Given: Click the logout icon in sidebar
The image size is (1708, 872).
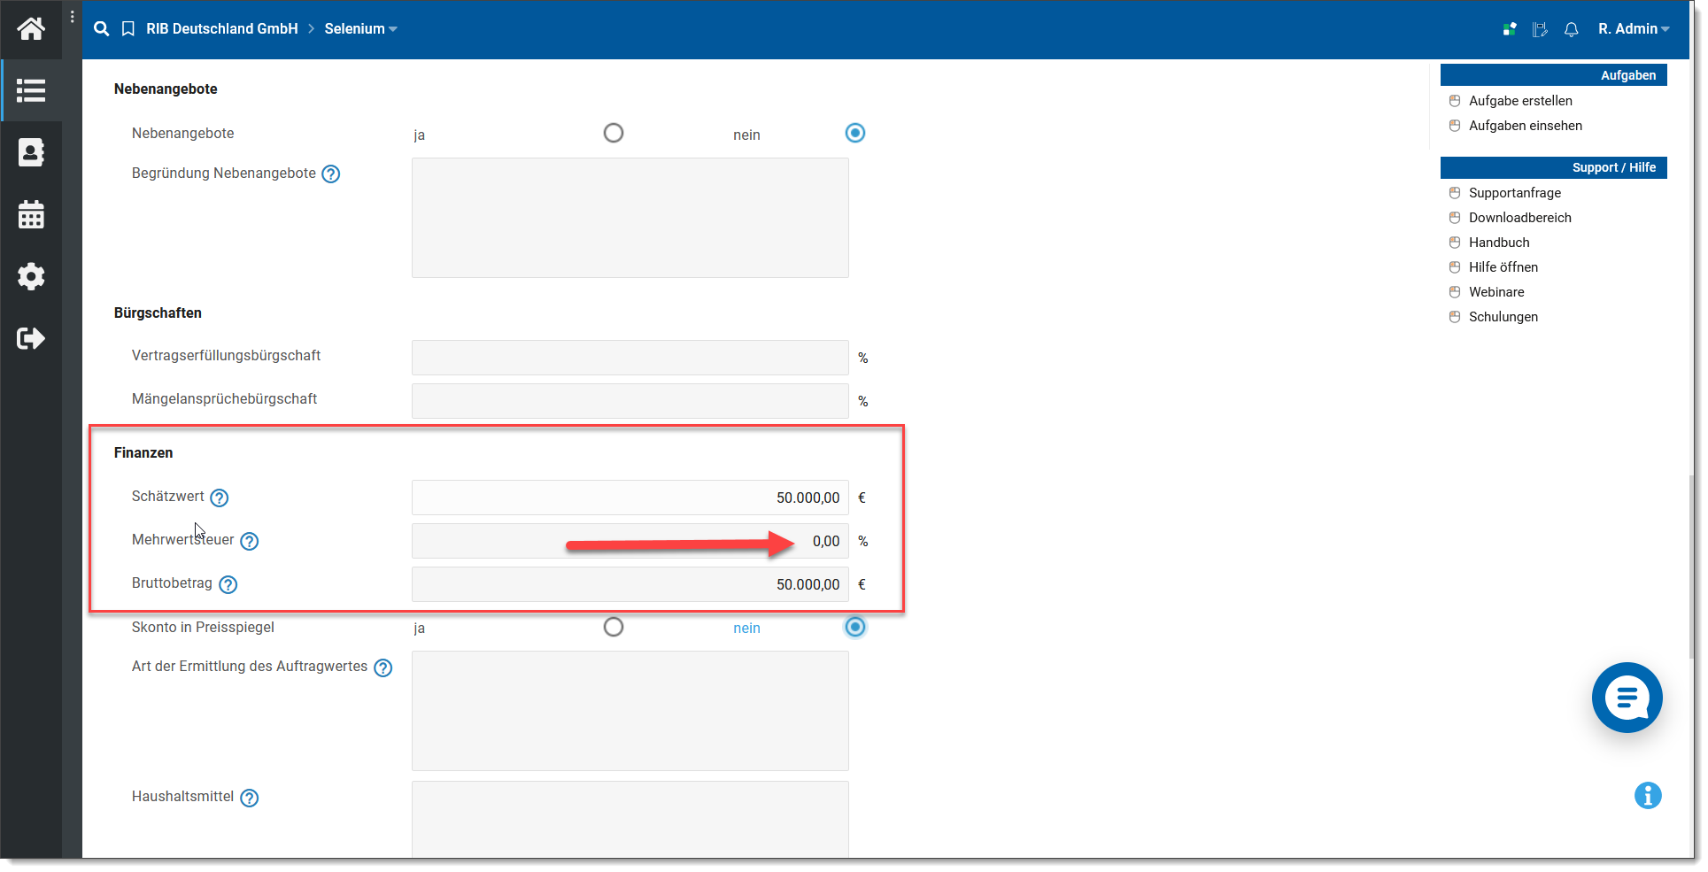Looking at the screenshot, I should 31,338.
